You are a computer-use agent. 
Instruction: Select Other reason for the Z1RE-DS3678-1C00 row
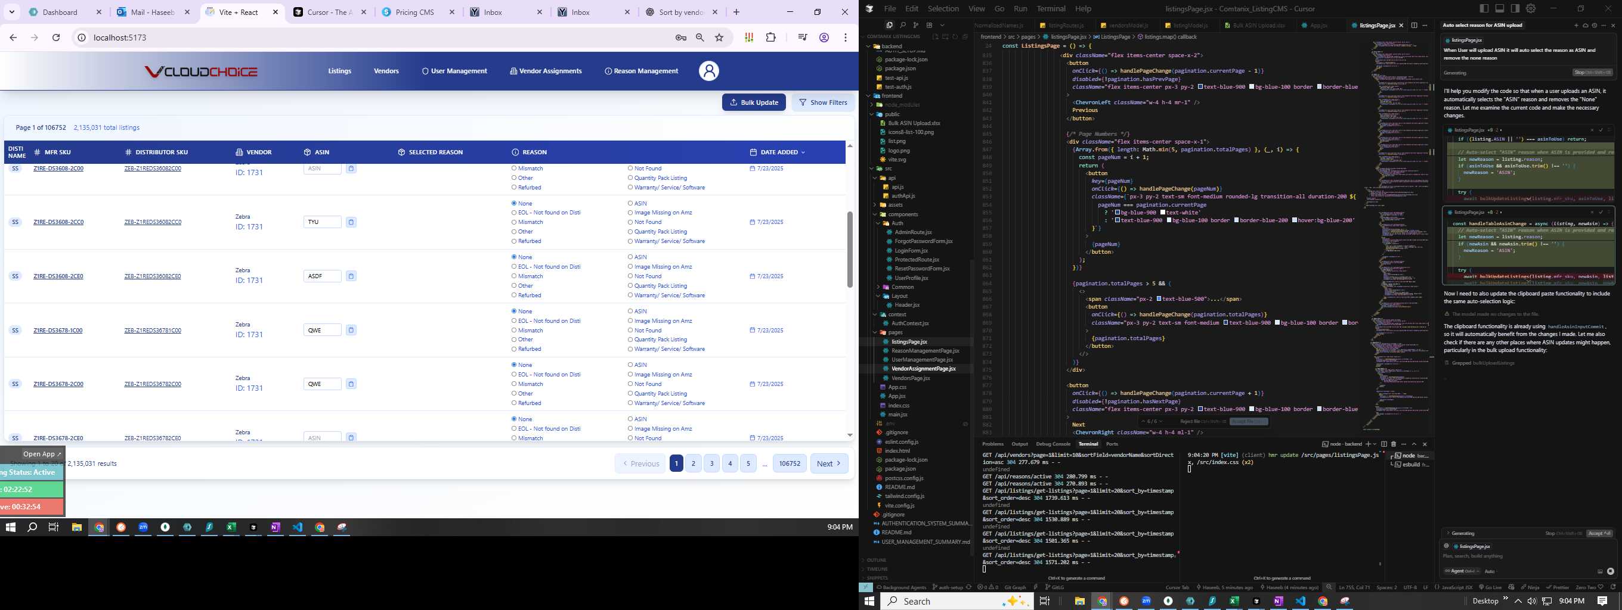click(514, 340)
